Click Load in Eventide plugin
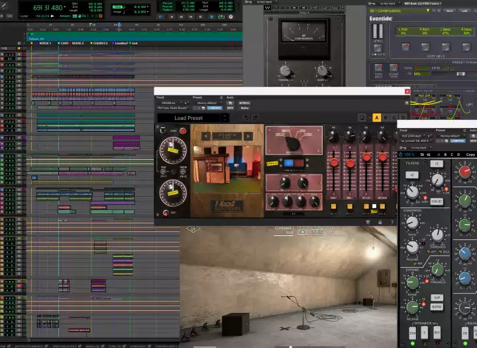The height and width of the screenshot is (348, 477). point(464,11)
